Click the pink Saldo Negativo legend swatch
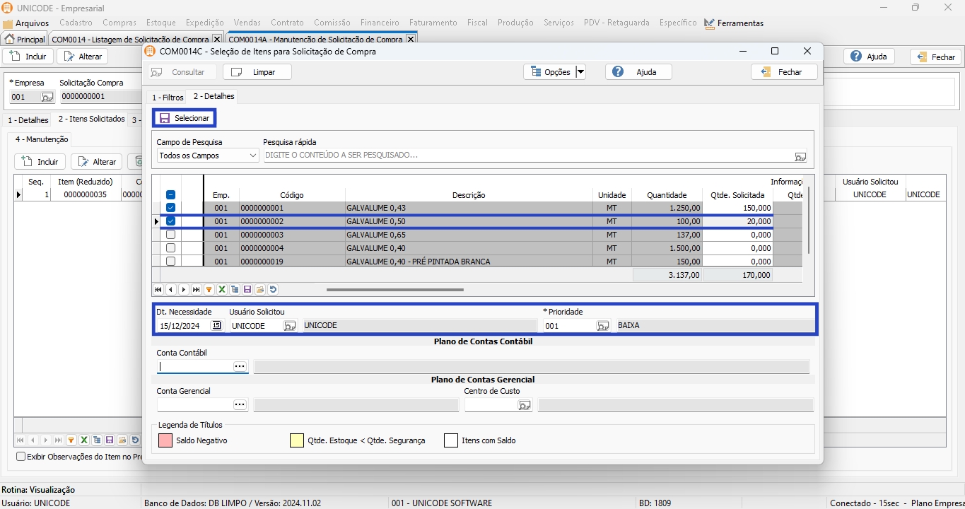The height and width of the screenshot is (509, 965). pyautogui.click(x=165, y=440)
